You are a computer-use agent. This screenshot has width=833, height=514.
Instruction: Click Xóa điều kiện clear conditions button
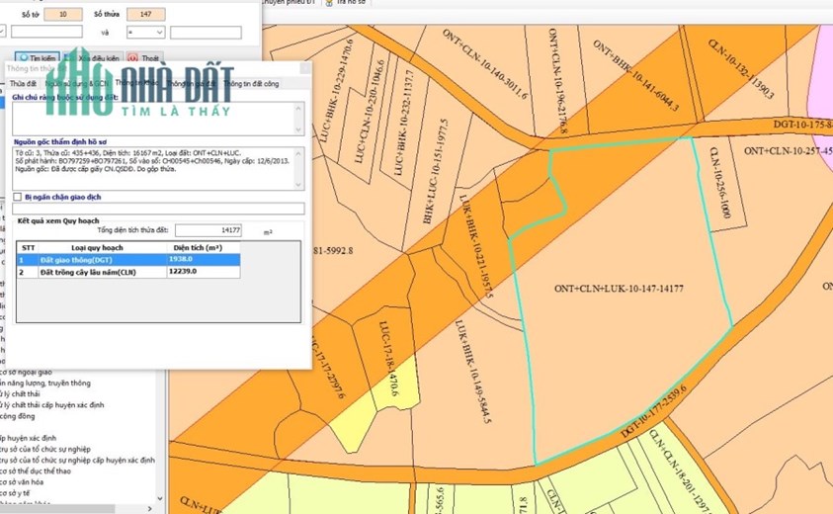click(x=93, y=58)
